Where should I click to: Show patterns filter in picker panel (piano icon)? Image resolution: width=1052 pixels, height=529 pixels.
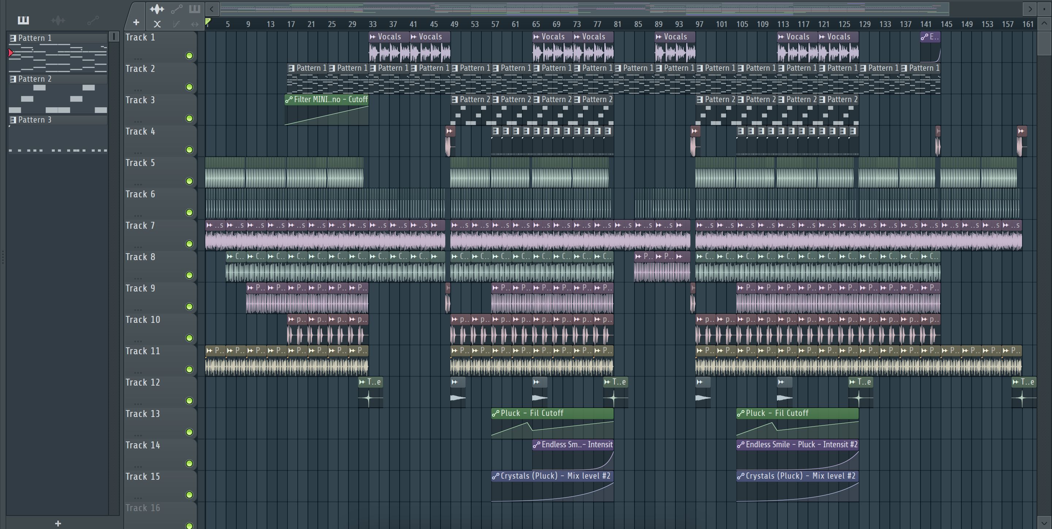(23, 20)
